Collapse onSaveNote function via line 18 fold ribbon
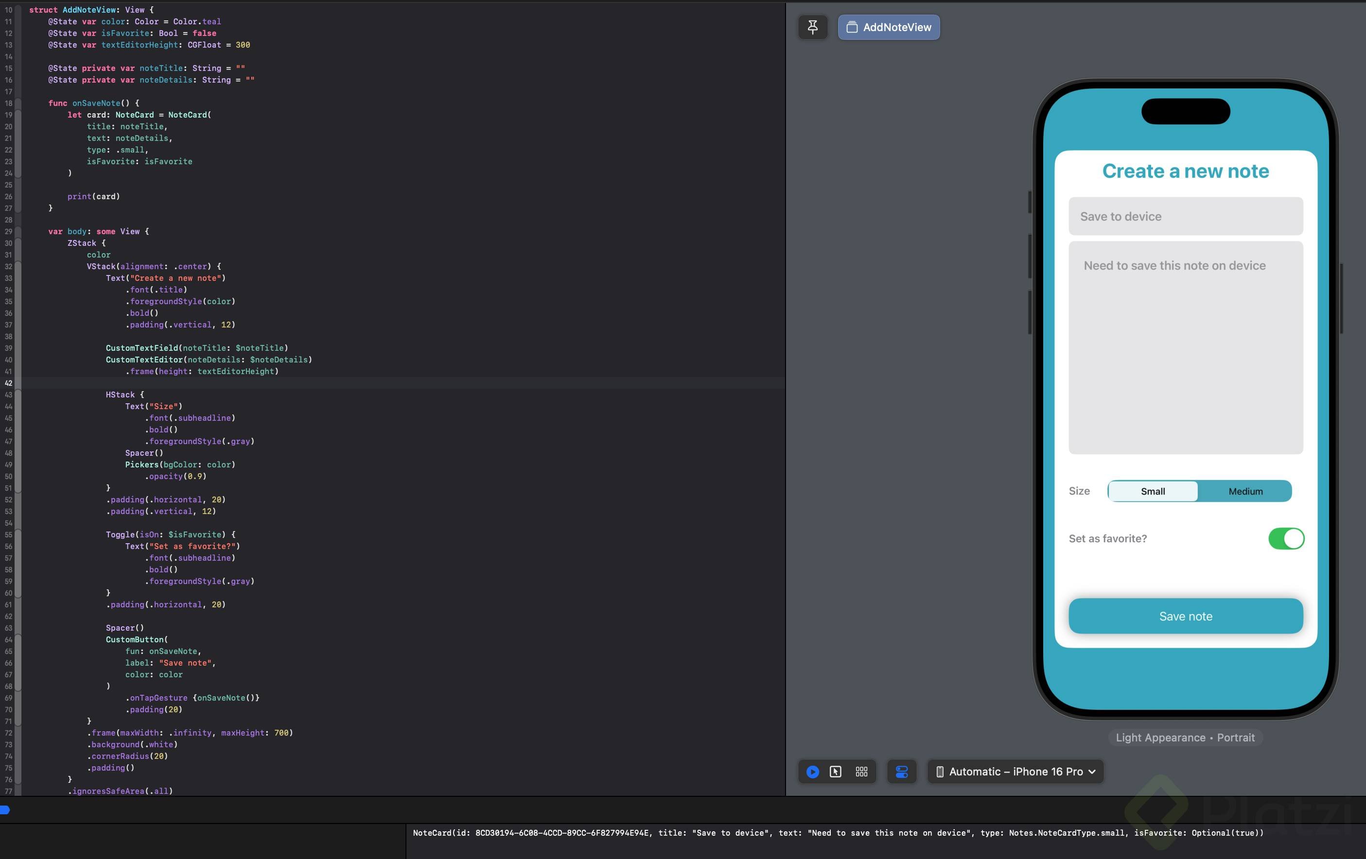 [18, 103]
